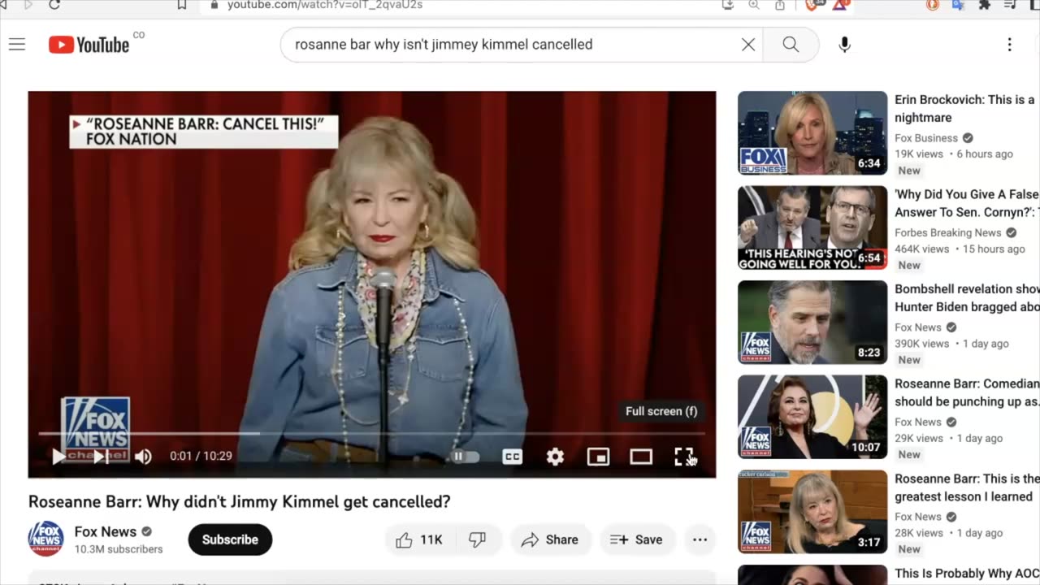Clear the search box with the X
Screen dimensions: 1040x585
point(748,45)
